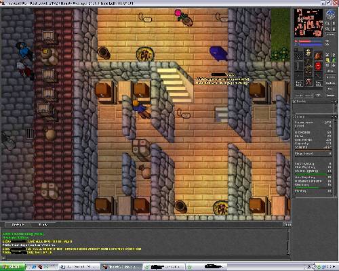This screenshot has width=339, height=271.
Task: Open the Windows Start button
Action: [13, 267]
